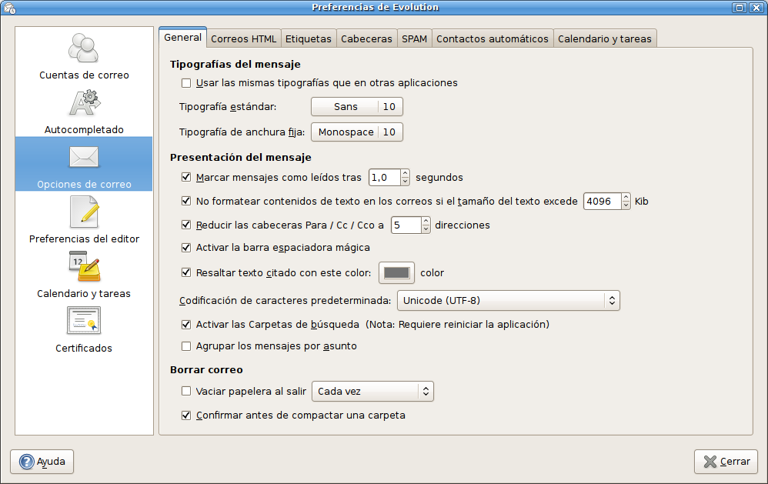Select the Opciones de correo envelope icon
768x484 pixels.
[84, 157]
